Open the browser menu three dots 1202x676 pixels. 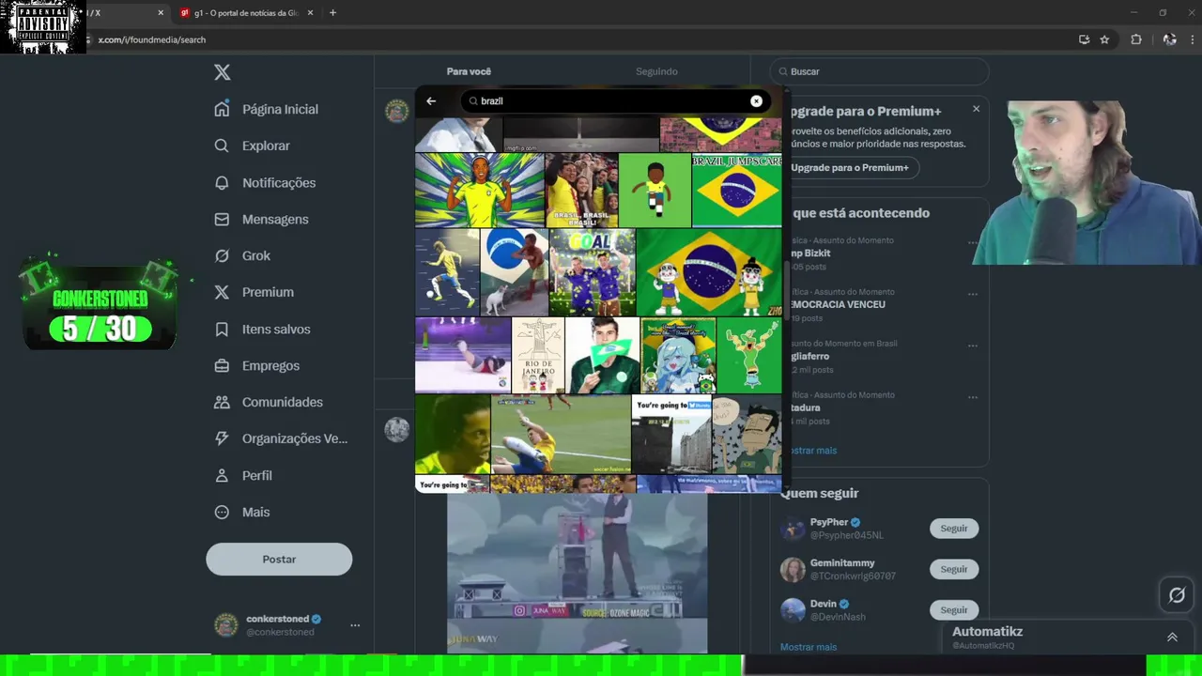(x=1194, y=39)
